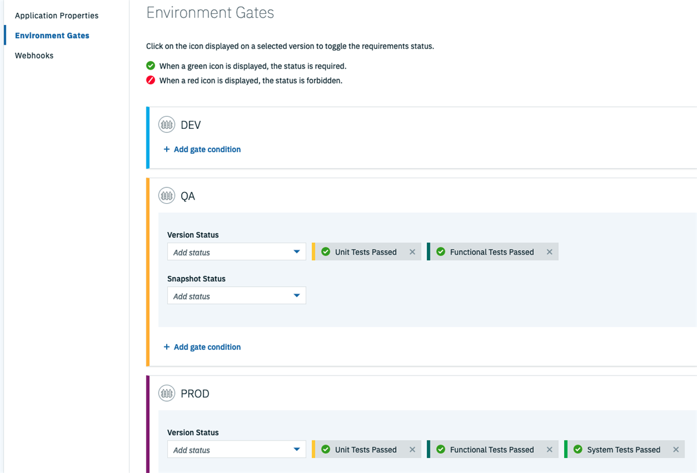
Task: Remove the System Tests Passed status from PROD
Action: (x=676, y=449)
